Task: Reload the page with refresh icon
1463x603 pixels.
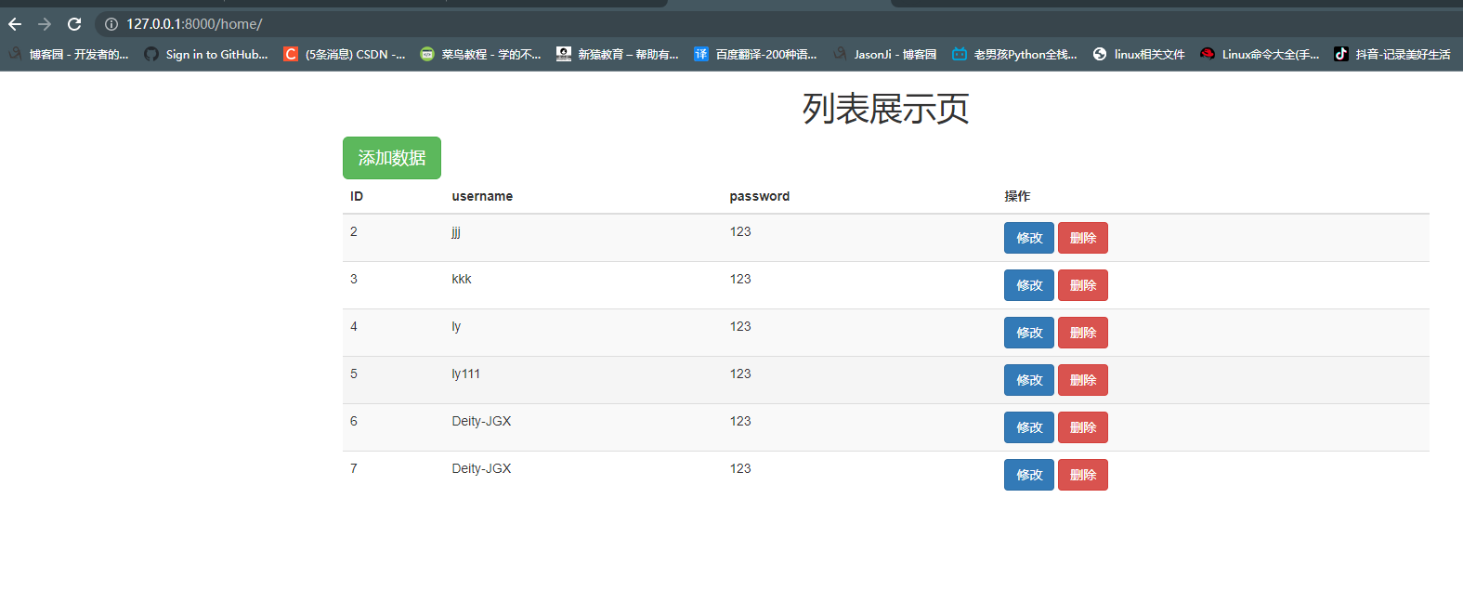Action: pos(74,24)
